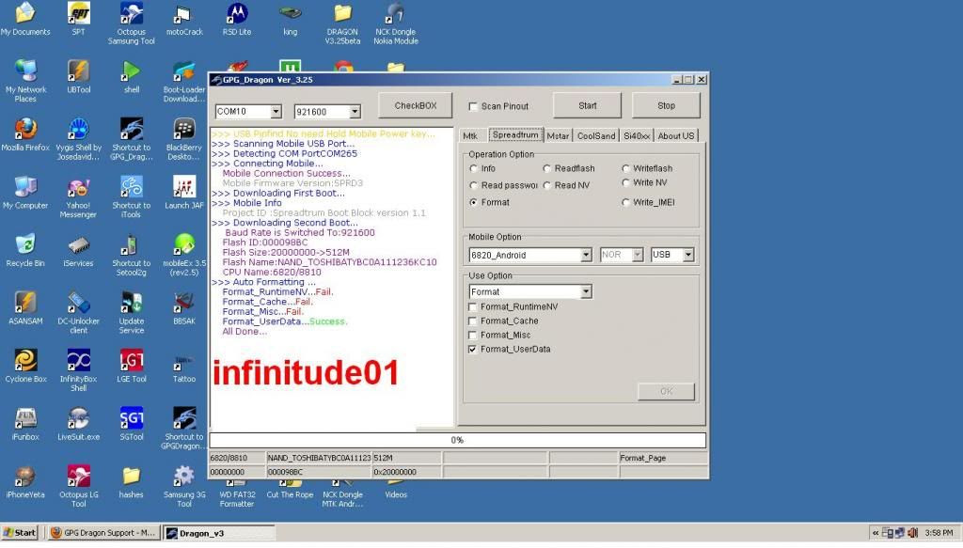Launch LGE Tool shortcut

tap(131, 367)
